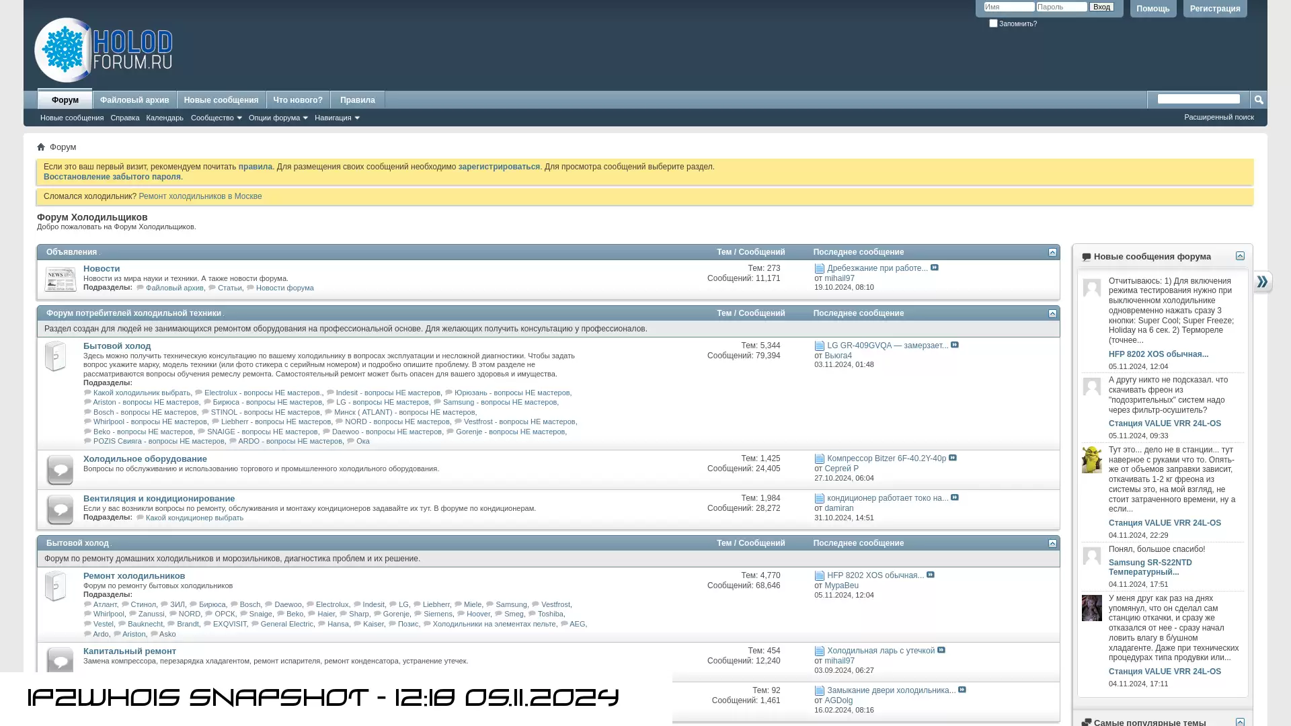The height and width of the screenshot is (726, 1291).
Task: Open the Файловый архив tab
Action: point(134,99)
